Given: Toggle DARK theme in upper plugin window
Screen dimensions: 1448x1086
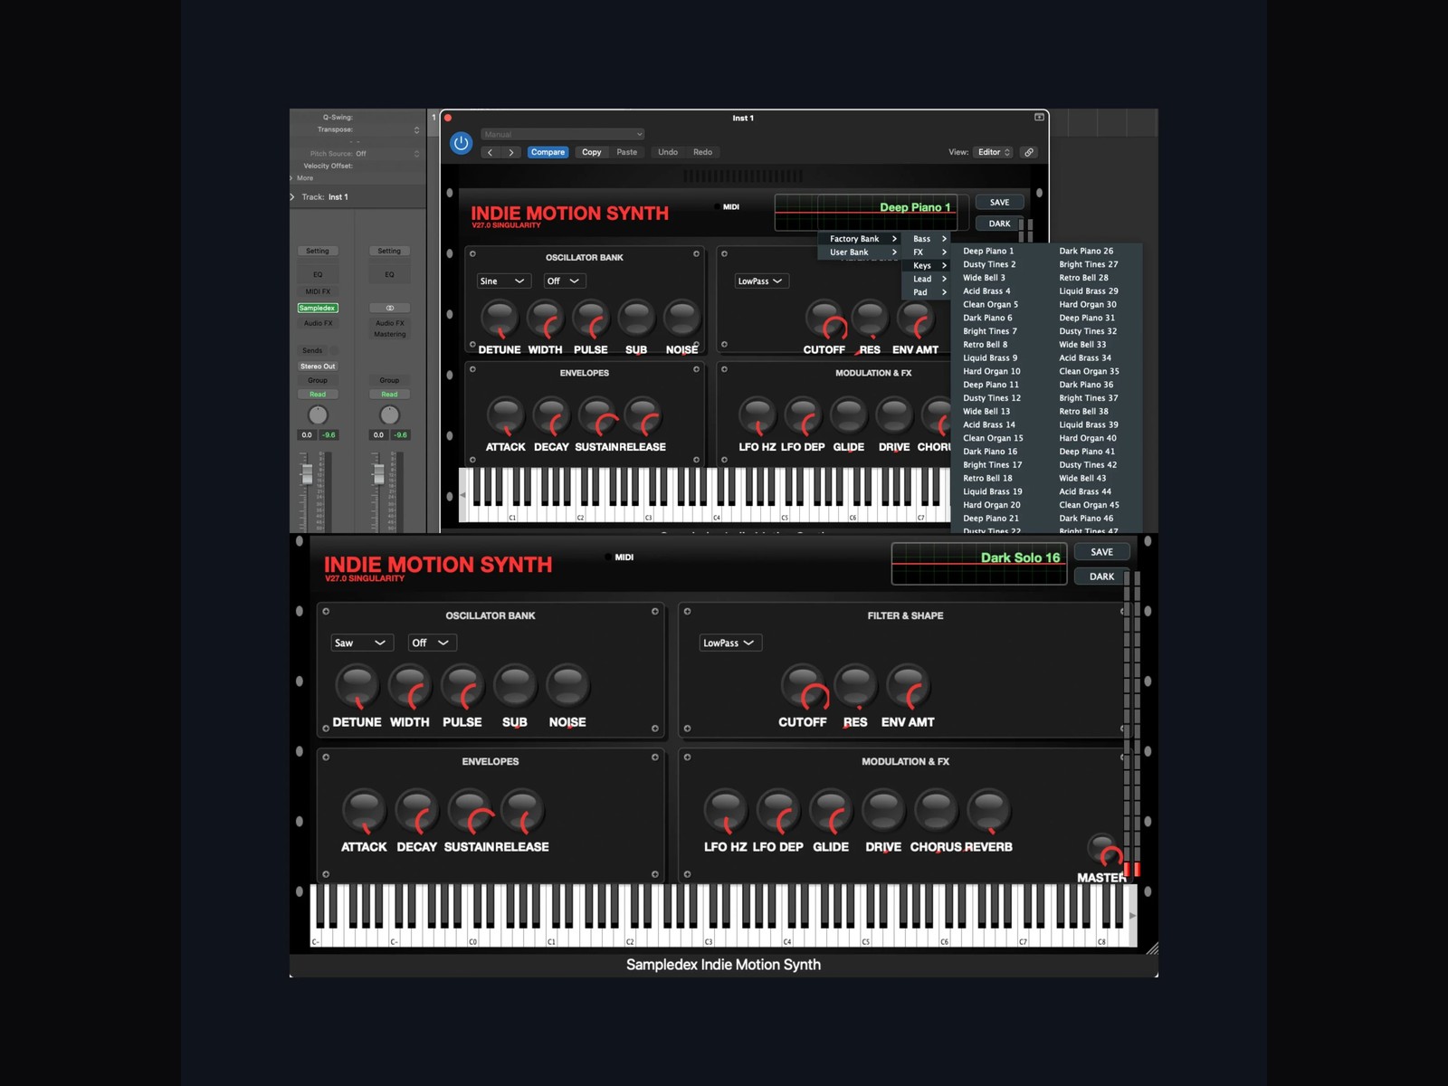Looking at the screenshot, I should pos(999,224).
